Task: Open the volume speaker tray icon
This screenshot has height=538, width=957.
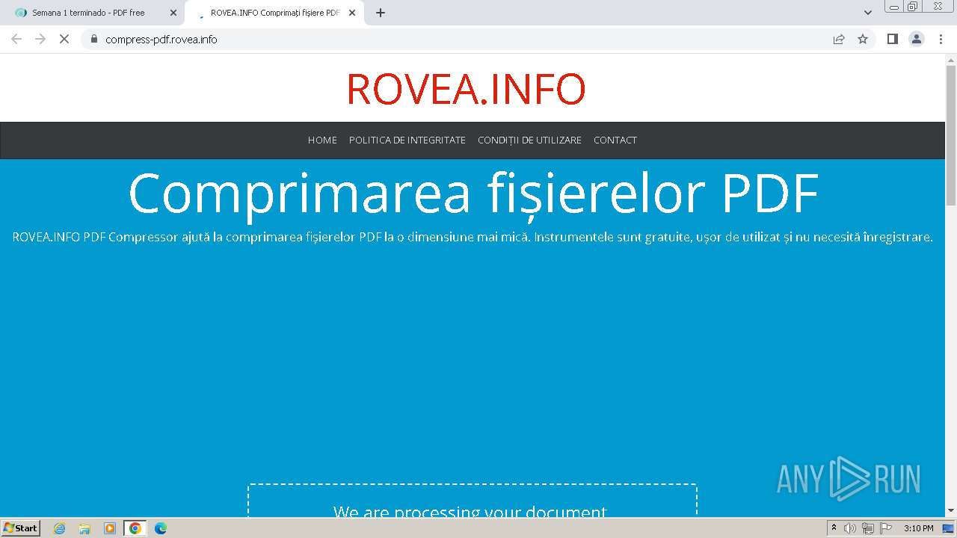Action: [x=850, y=528]
